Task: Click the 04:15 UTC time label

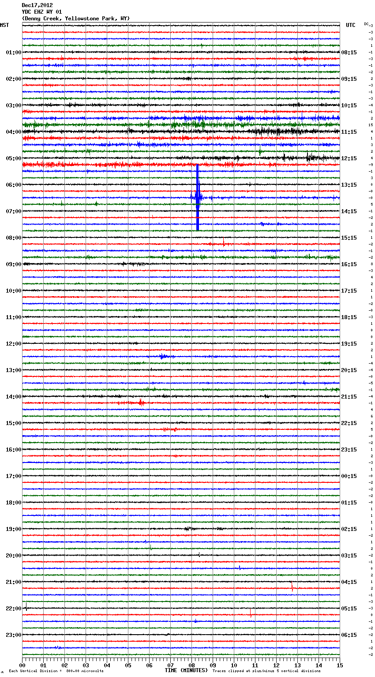Action: tap(349, 582)
